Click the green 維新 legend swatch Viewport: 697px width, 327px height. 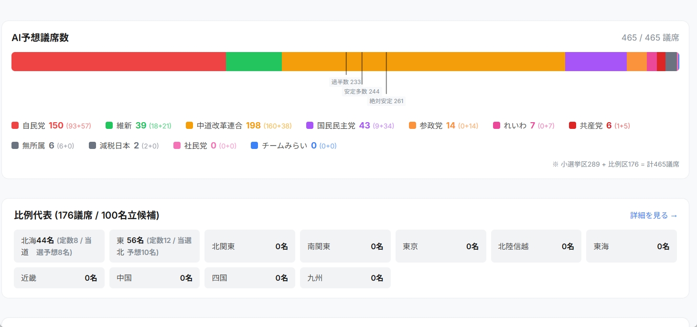(109, 126)
